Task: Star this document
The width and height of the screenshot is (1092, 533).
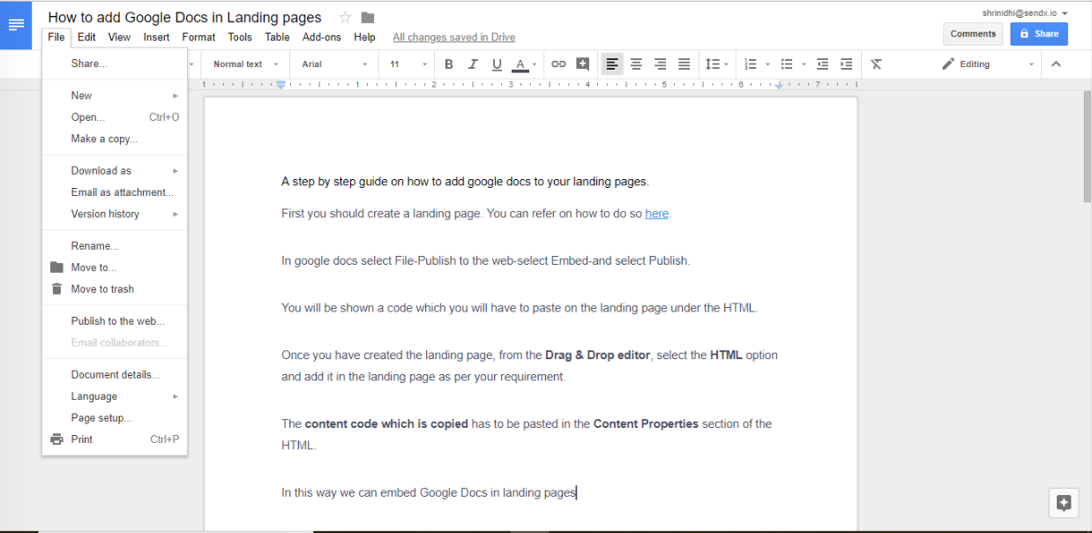Action: pos(345,18)
